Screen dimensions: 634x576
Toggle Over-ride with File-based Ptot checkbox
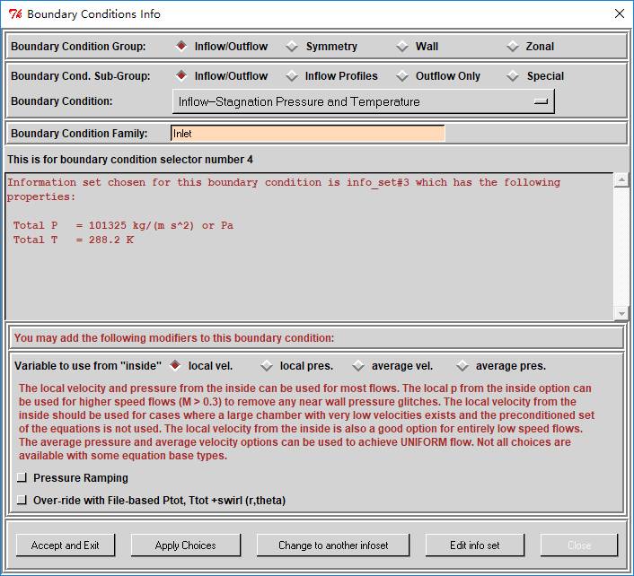pos(22,500)
